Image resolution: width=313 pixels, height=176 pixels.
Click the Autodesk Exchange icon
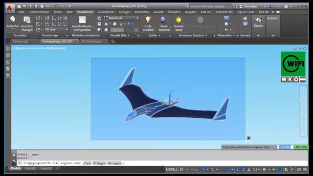[x=269, y=6]
